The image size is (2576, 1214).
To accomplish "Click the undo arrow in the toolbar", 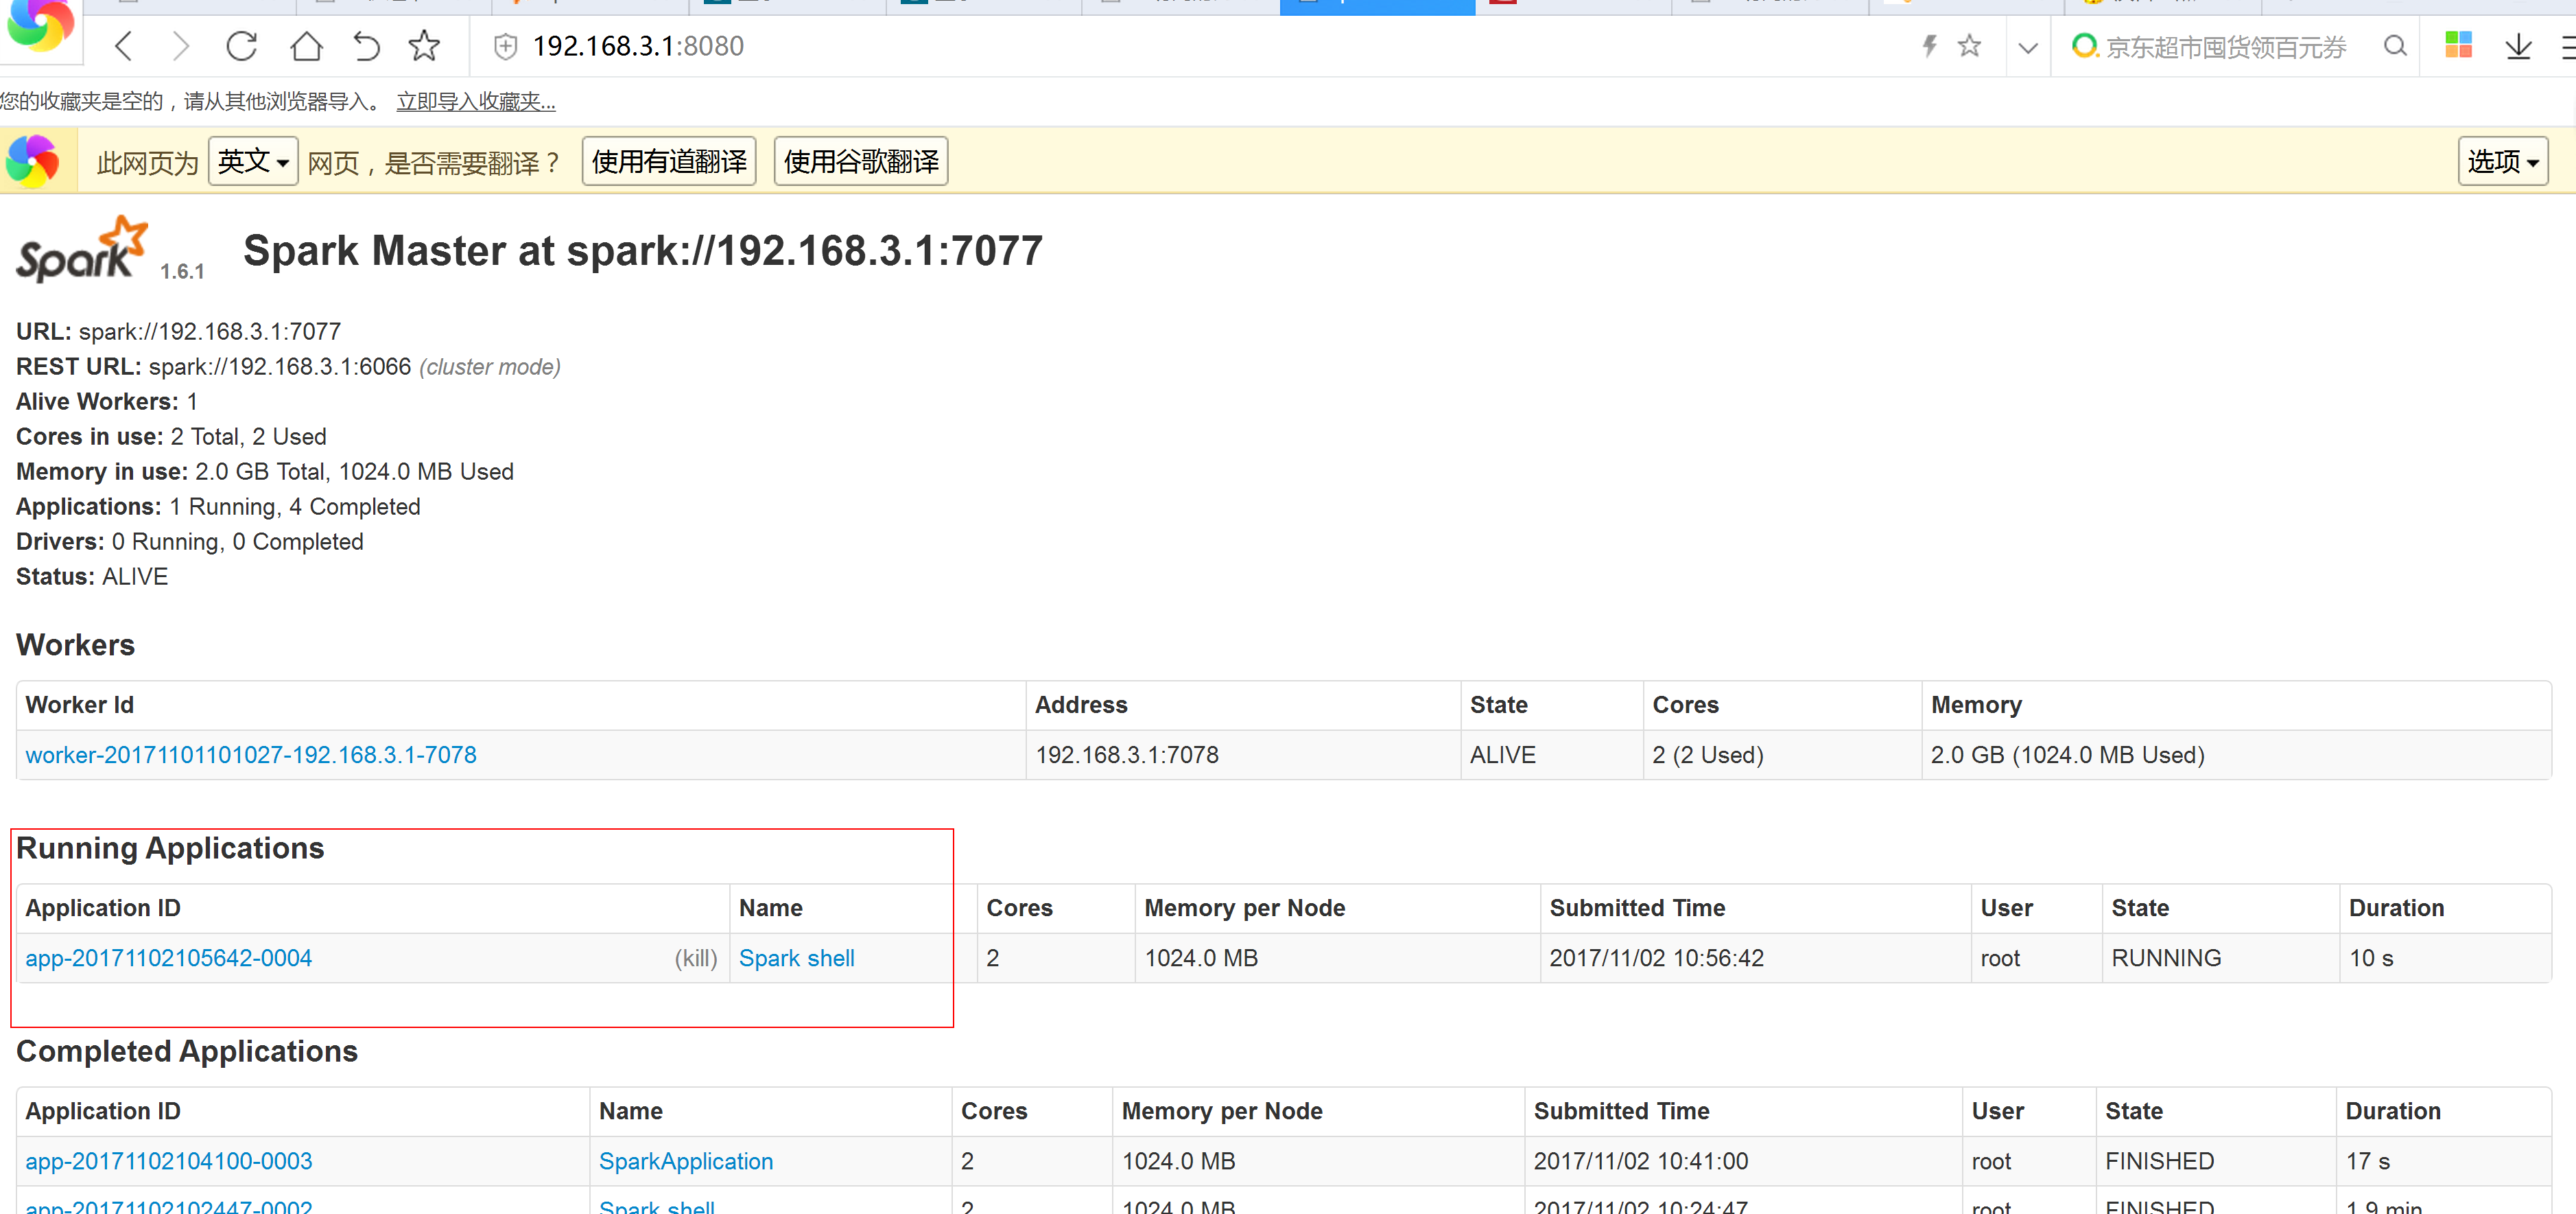I will click(x=366, y=45).
